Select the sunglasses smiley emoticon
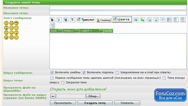Viewport: 188px width, 106px height. click(x=16, y=23)
